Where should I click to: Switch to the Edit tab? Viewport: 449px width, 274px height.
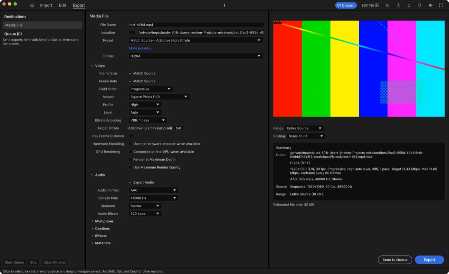point(63,6)
